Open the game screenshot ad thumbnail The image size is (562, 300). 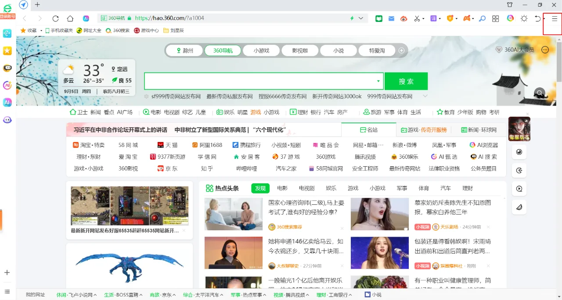tap(130, 206)
